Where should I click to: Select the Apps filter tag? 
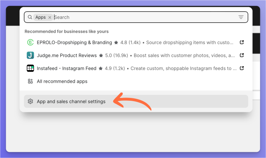coord(40,17)
